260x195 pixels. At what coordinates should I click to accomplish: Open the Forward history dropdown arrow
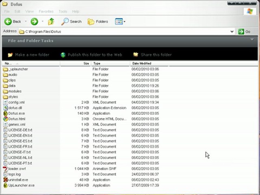click(x=43, y=21)
